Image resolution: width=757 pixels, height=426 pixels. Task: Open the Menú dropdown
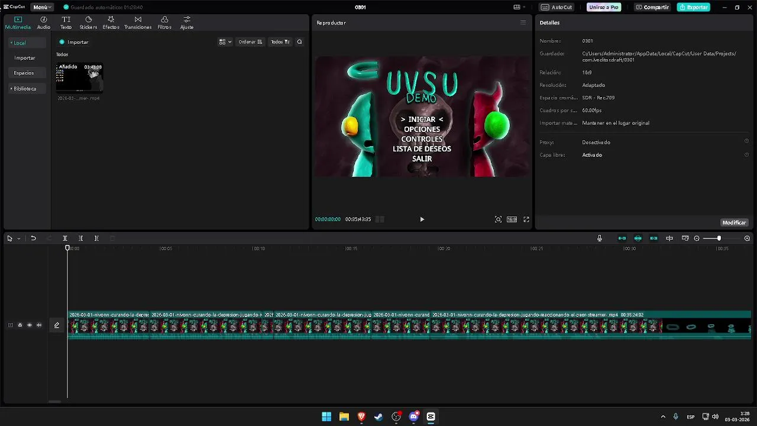[x=42, y=7]
